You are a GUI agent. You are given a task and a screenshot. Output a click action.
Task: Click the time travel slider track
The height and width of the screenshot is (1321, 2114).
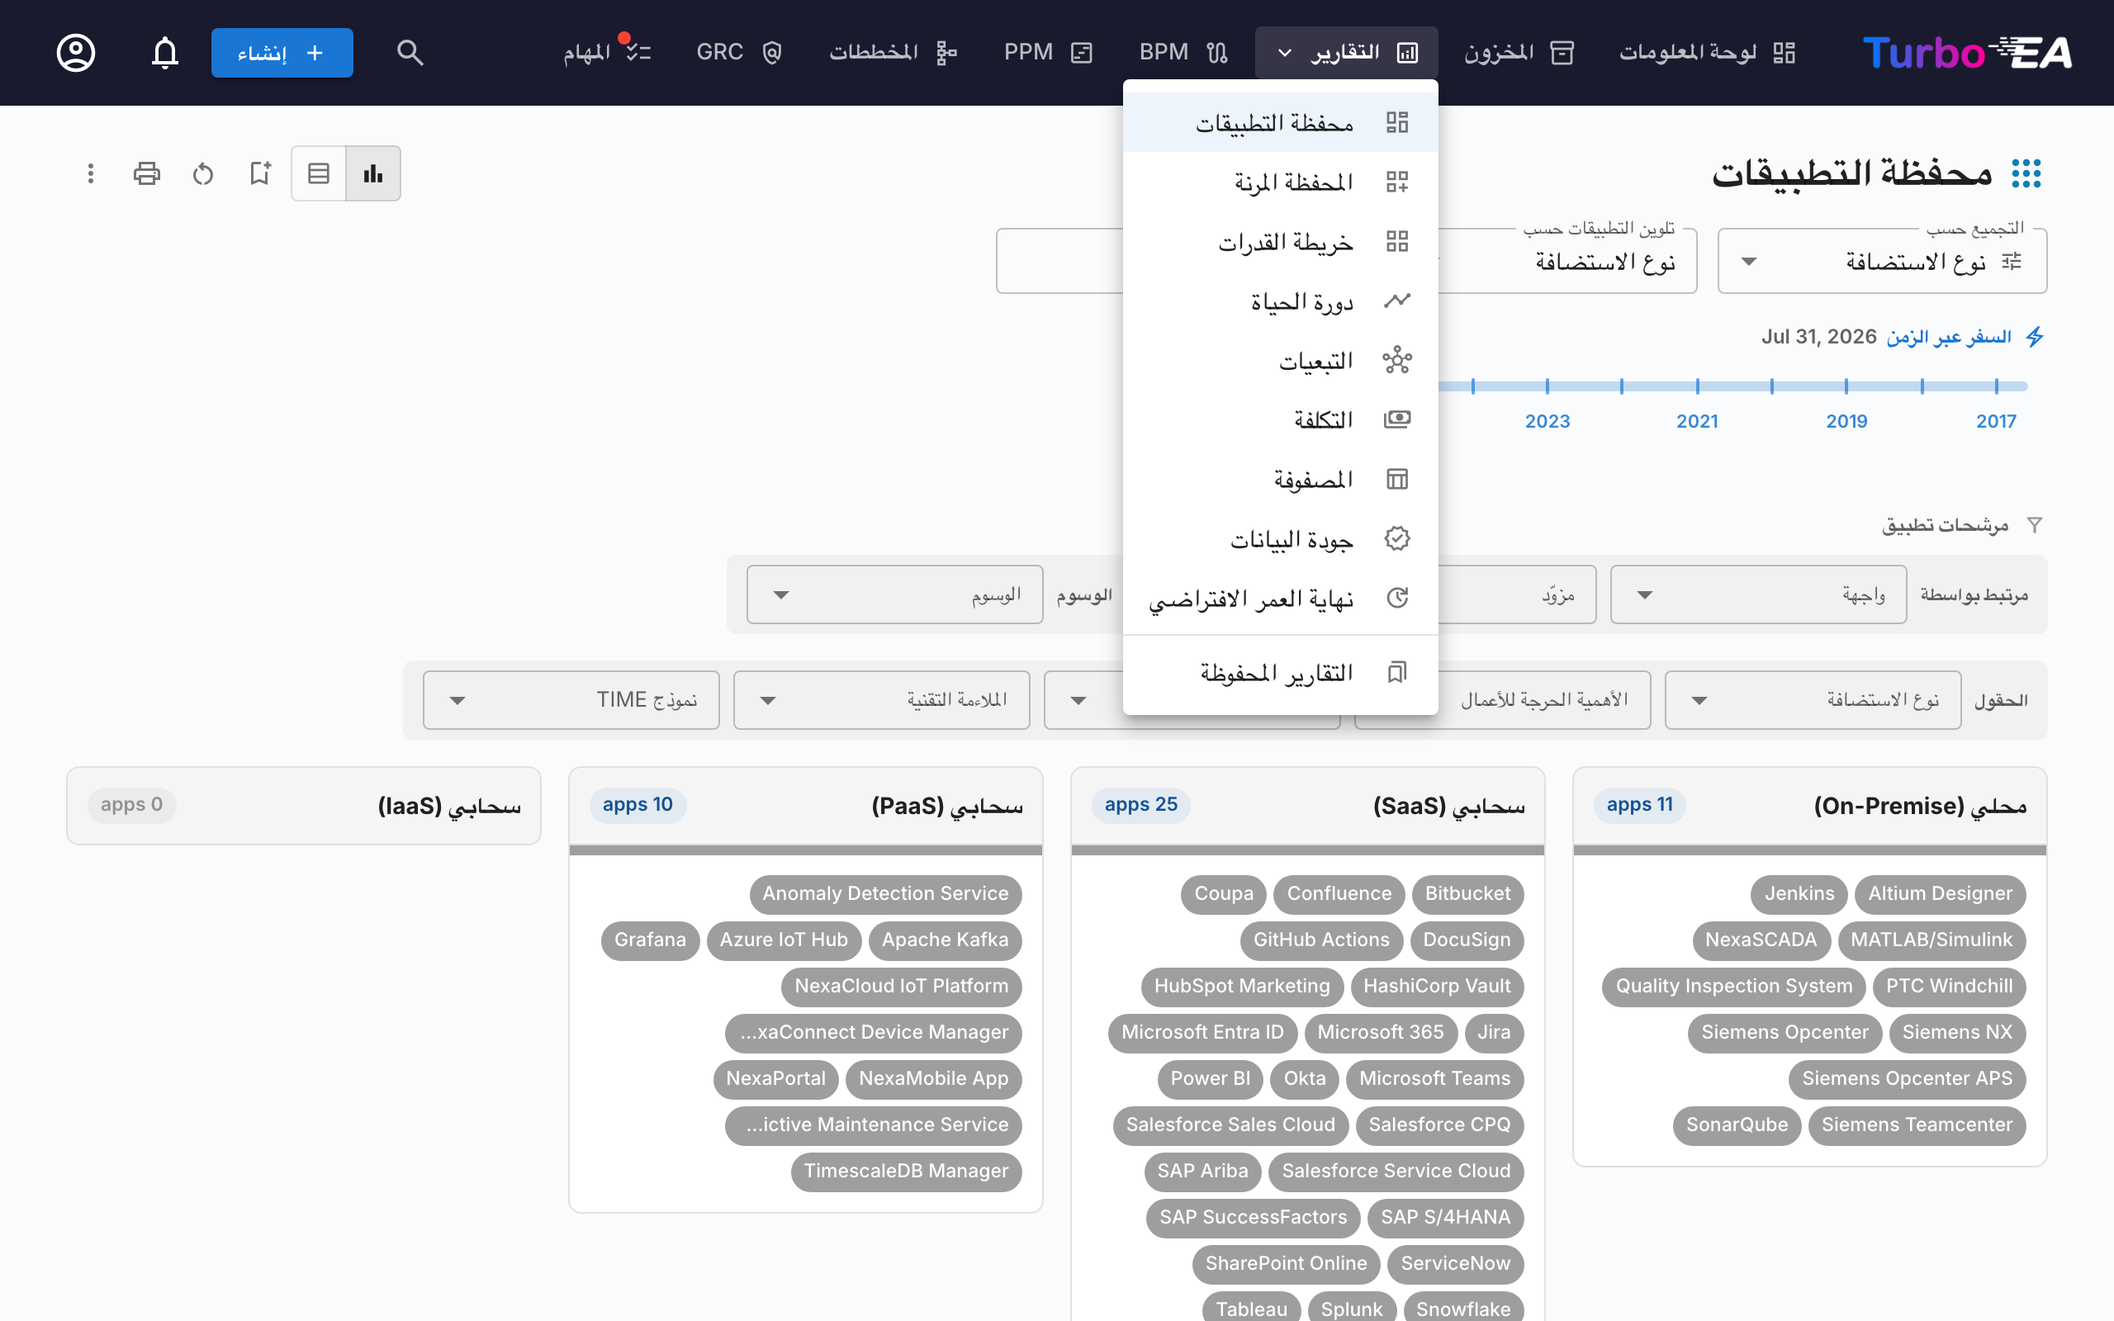pos(1732,386)
